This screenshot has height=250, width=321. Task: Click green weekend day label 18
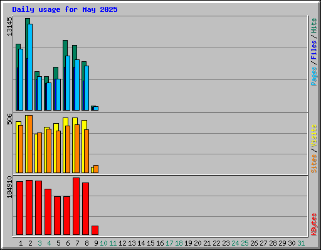(x=179, y=243)
